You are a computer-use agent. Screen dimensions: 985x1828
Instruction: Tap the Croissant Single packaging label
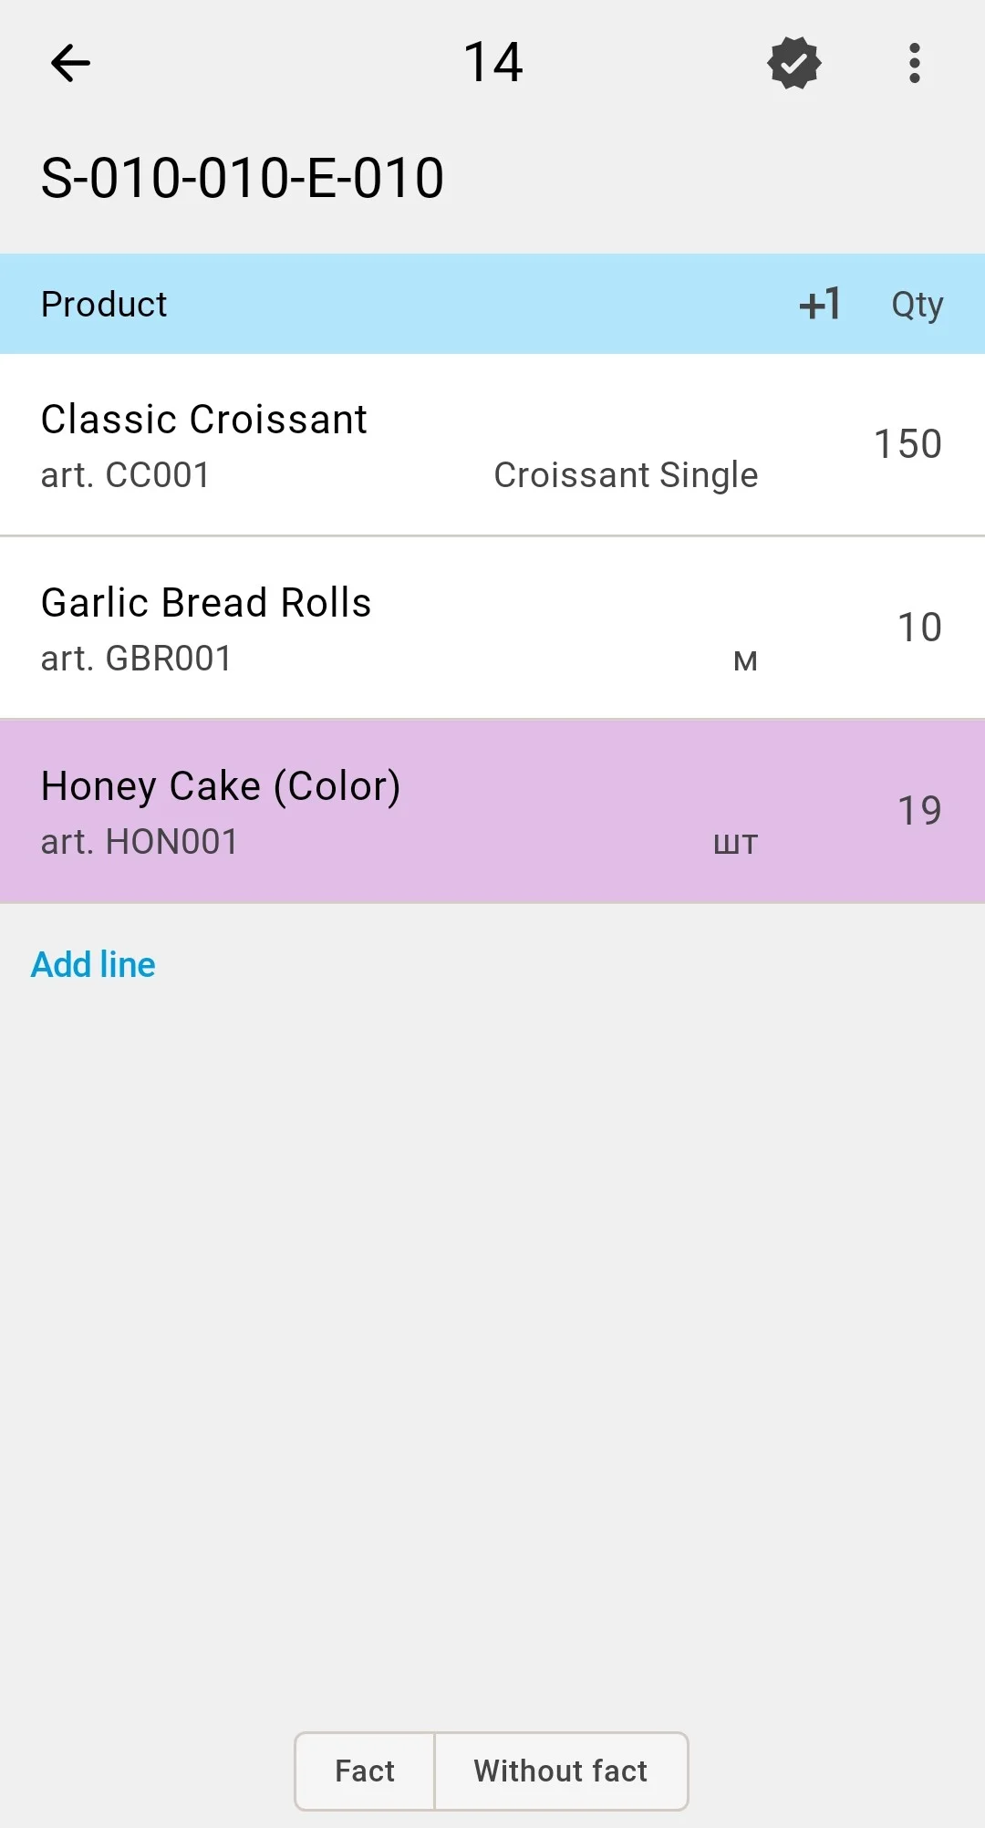coord(626,475)
